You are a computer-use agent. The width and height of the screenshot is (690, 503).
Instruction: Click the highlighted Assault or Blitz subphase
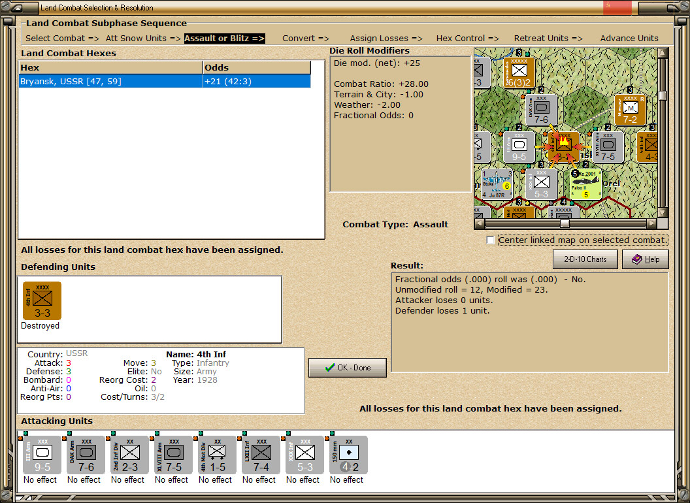pyautogui.click(x=224, y=39)
